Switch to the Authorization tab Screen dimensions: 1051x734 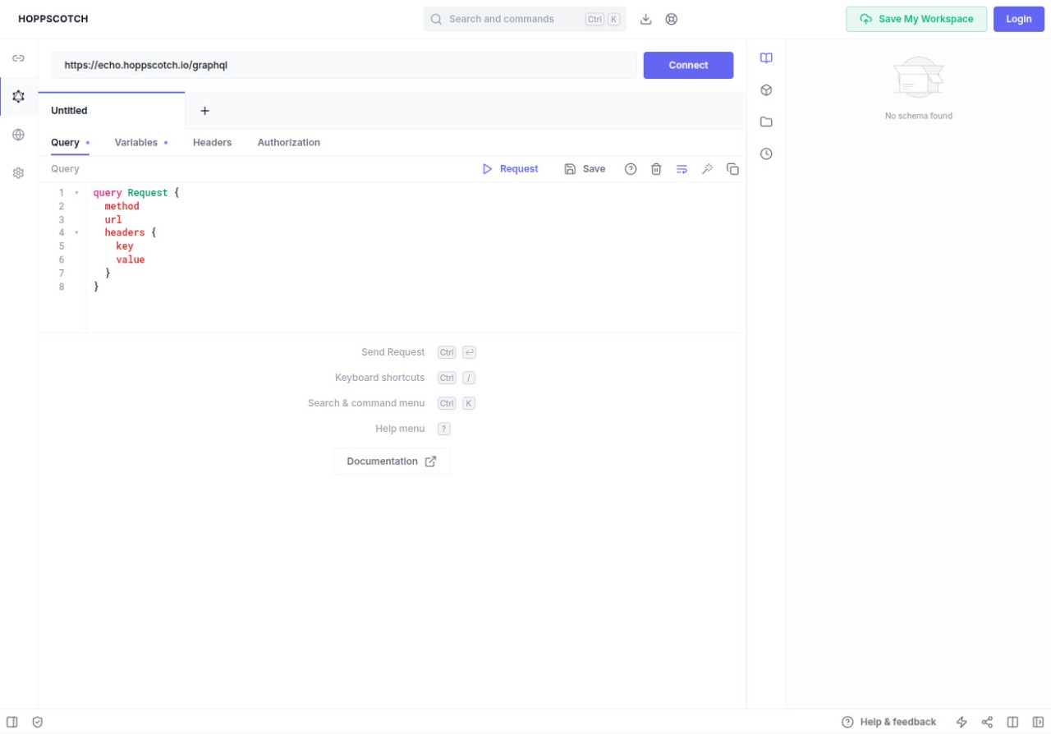[x=288, y=143]
